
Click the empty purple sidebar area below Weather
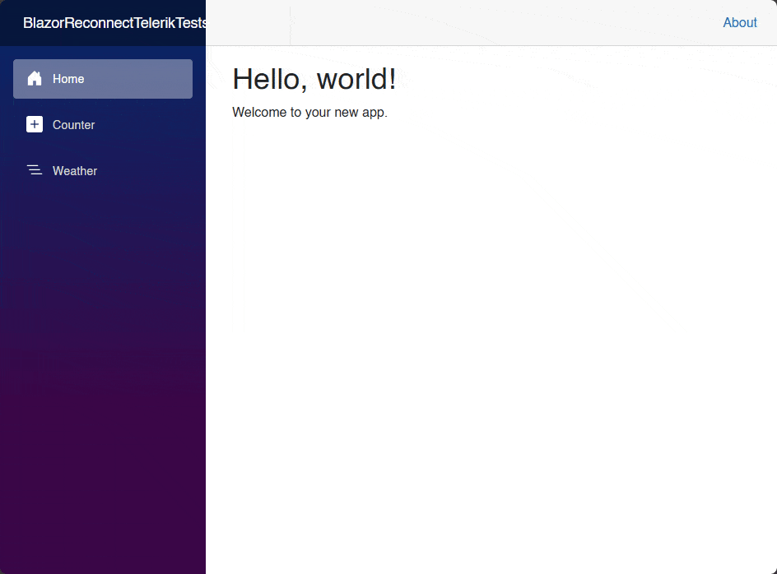point(103,370)
